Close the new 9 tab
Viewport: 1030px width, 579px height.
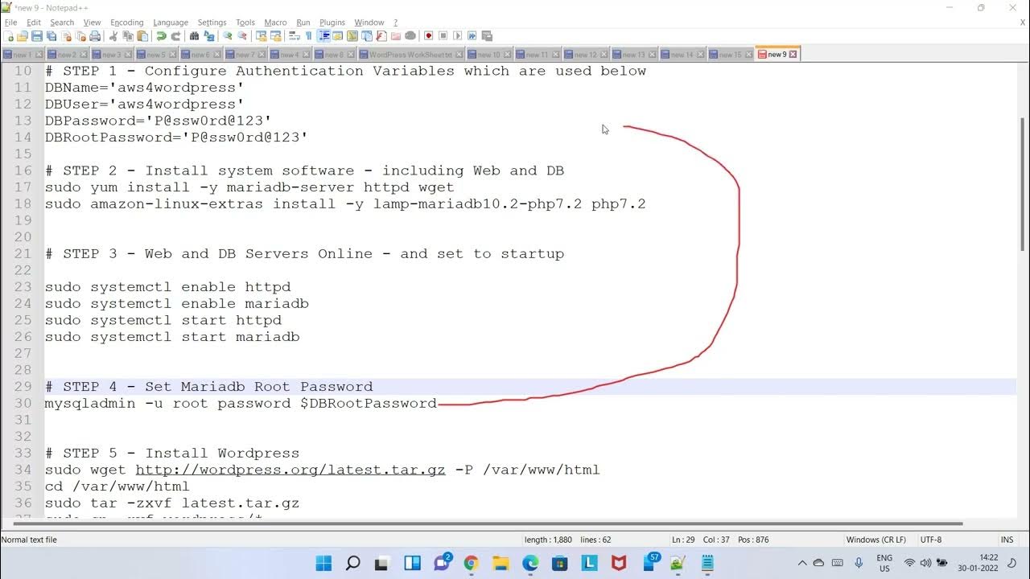(x=793, y=55)
